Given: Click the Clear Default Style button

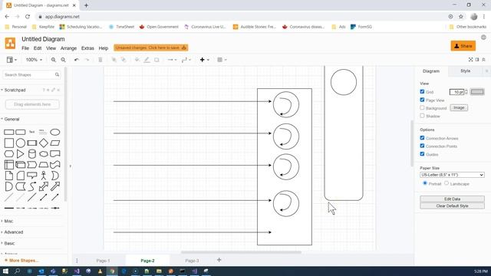Looking at the screenshot, I should click(452, 206).
